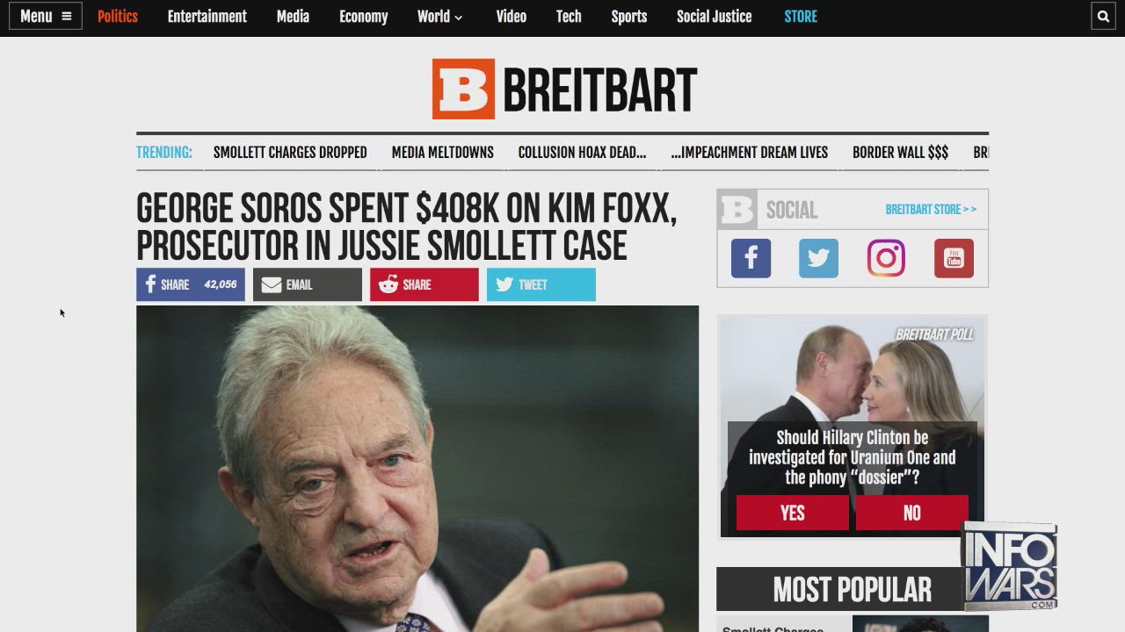Share article via Facebook Share button
This screenshot has width=1125, height=632.
pos(191,284)
